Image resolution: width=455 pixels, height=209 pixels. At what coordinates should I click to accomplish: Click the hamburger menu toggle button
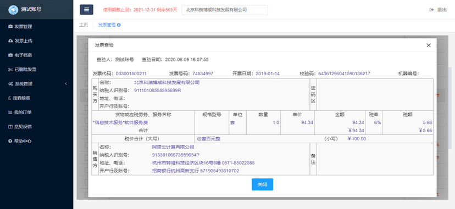86,9
